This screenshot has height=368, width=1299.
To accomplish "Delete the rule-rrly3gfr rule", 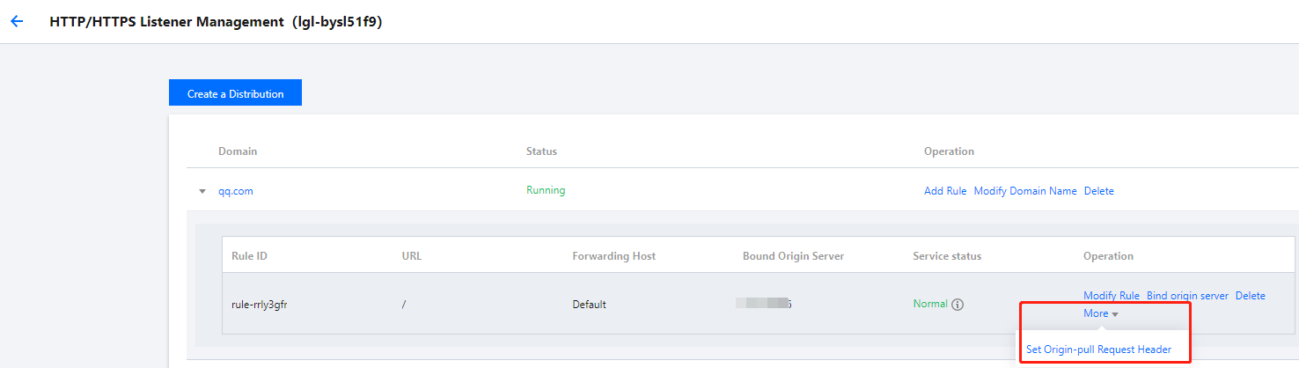I will click(x=1250, y=296).
